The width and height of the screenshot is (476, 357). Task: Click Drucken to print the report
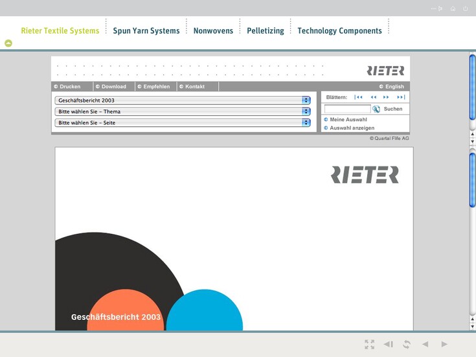pos(67,87)
